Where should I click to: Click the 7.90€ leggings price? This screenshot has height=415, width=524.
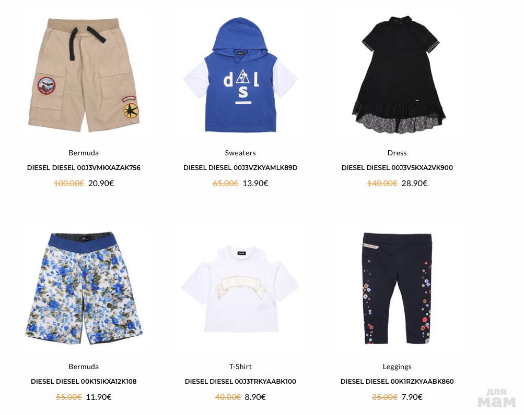point(412,397)
